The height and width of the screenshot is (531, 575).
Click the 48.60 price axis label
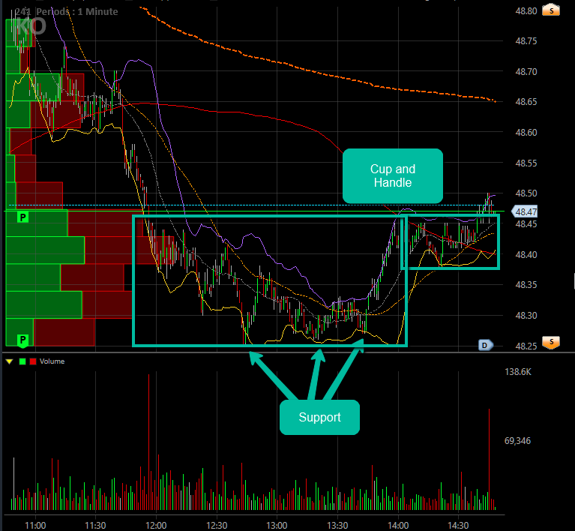[526, 133]
